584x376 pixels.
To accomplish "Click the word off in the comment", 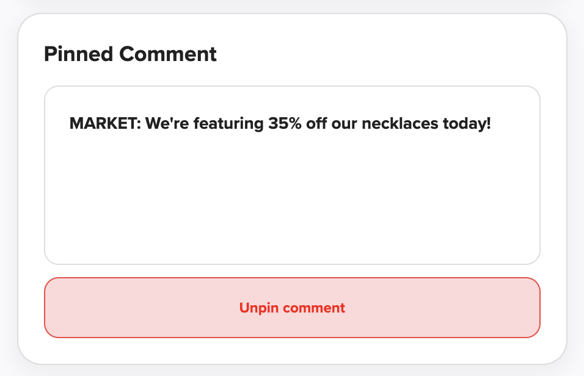I will [319, 124].
